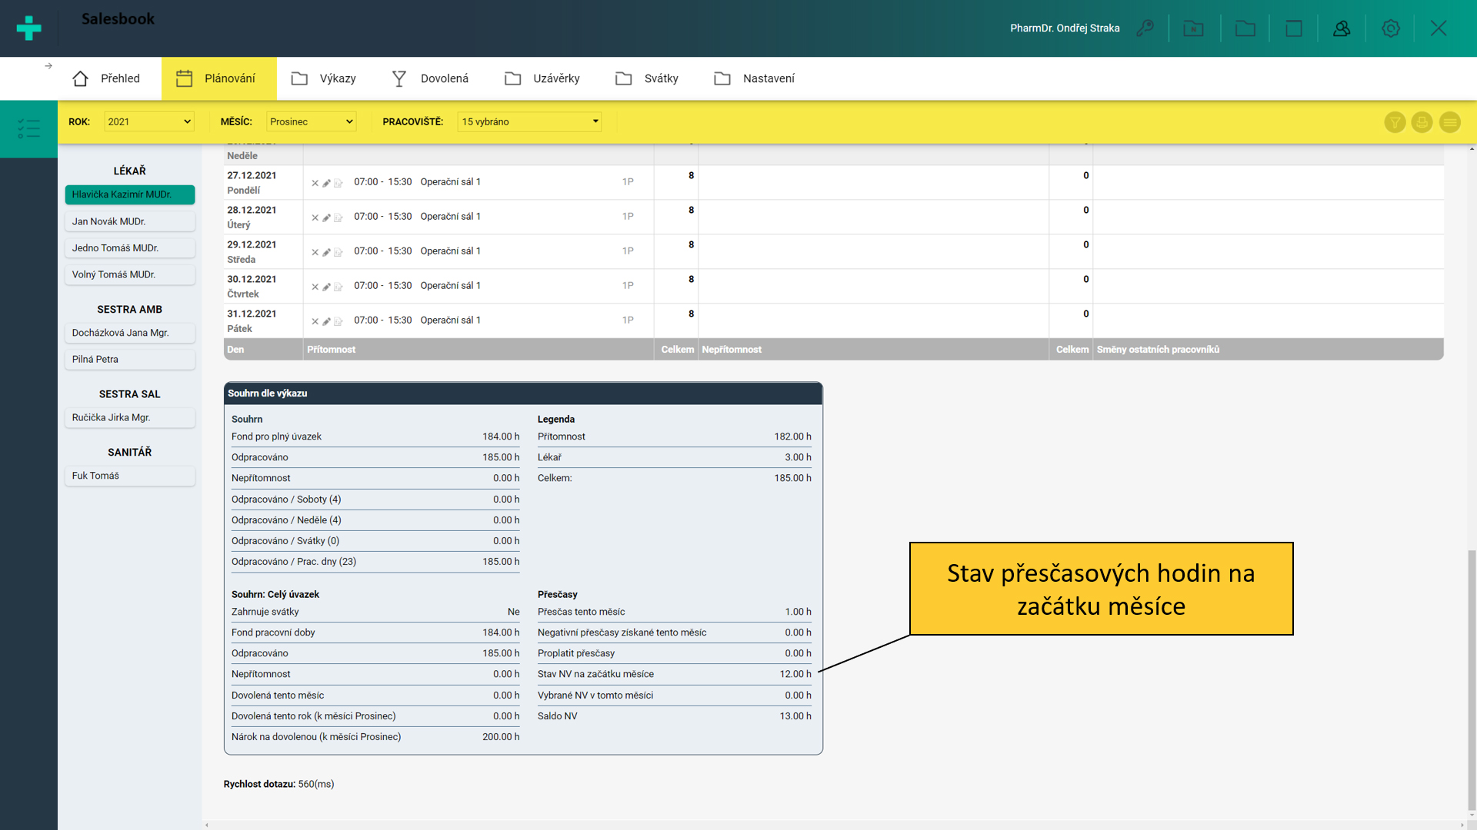Screen dimensions: 1477x830
Task: Edit the 27.12.2021 shift with the pencil icon
Action: click(326, 183)
